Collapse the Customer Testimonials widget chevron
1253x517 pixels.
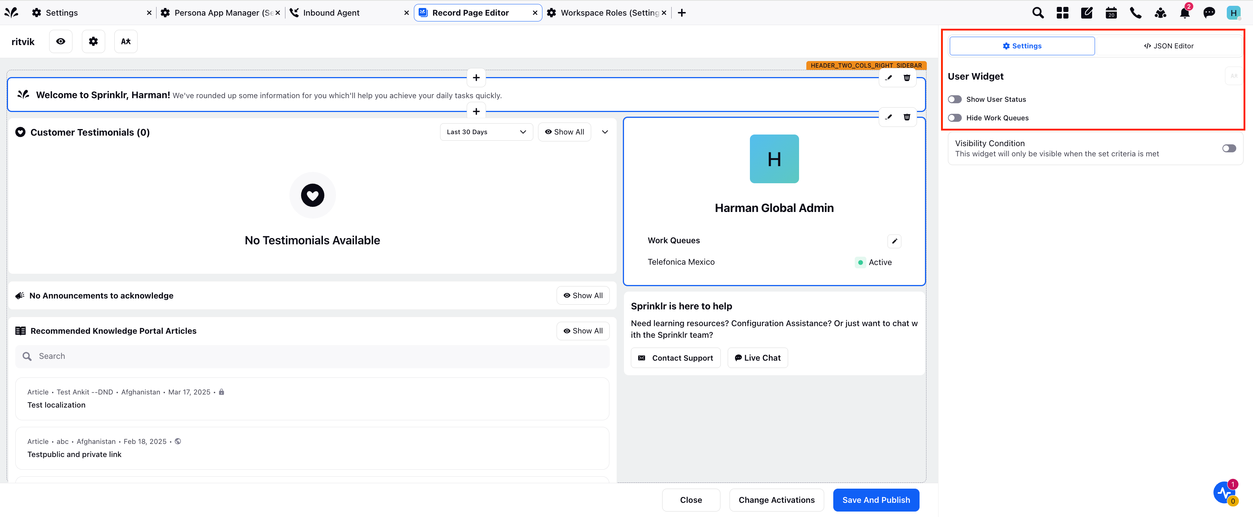(x=605, y=132)
